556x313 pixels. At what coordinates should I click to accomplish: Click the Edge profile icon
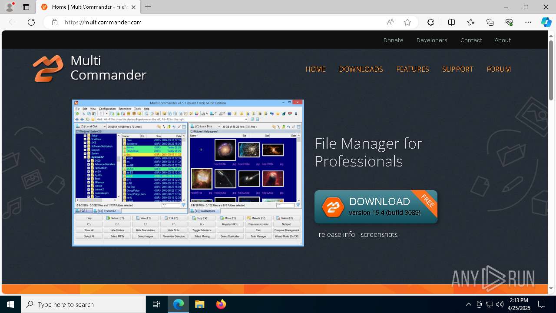(10, 7)
